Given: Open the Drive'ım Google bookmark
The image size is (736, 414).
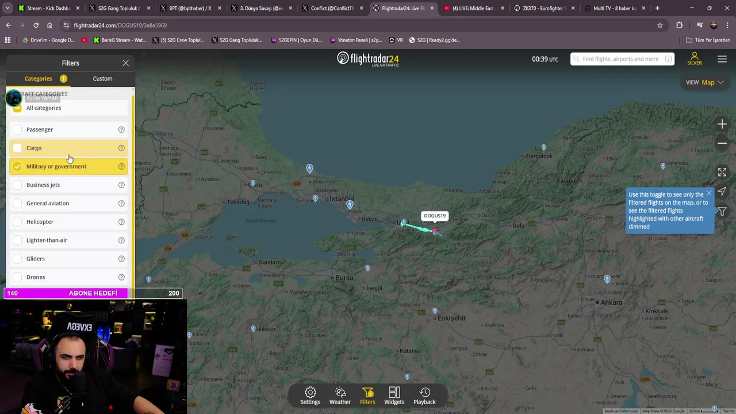Looking at the screenshot, I should [x=48, y=40].
